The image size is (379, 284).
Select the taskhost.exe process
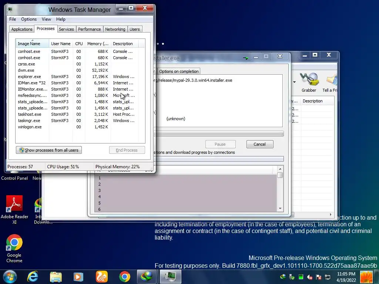[77, 114]
